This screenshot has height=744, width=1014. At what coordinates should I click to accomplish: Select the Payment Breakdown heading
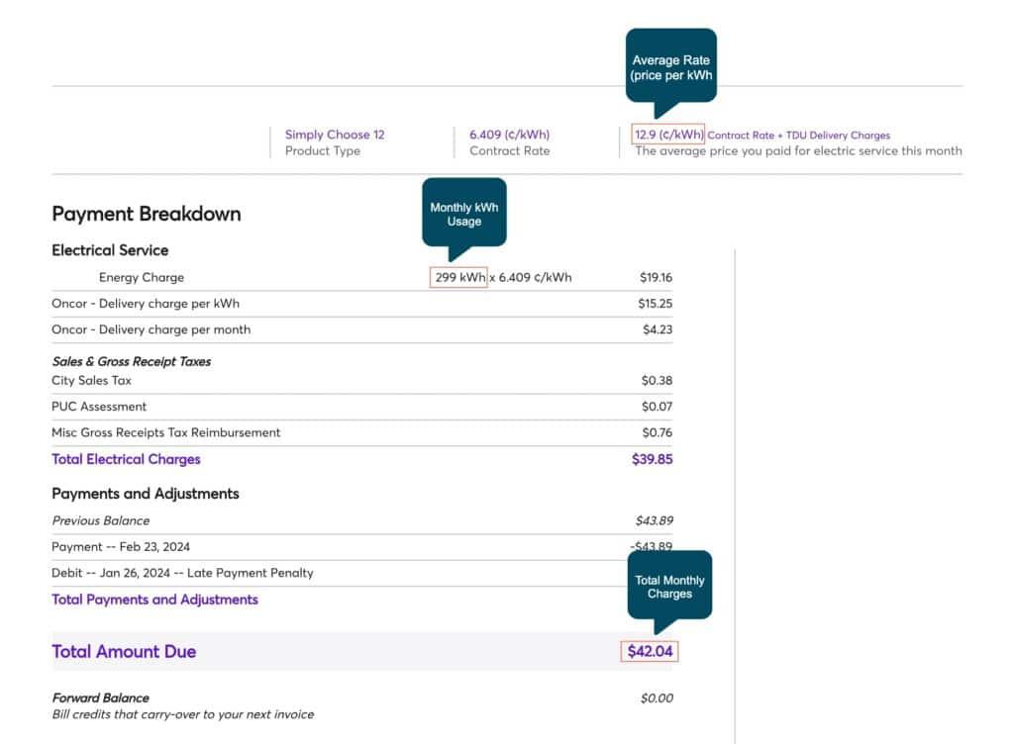(146, 214)
